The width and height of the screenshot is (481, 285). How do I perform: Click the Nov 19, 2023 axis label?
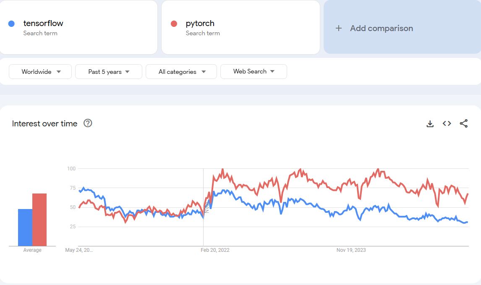[351, 250]
